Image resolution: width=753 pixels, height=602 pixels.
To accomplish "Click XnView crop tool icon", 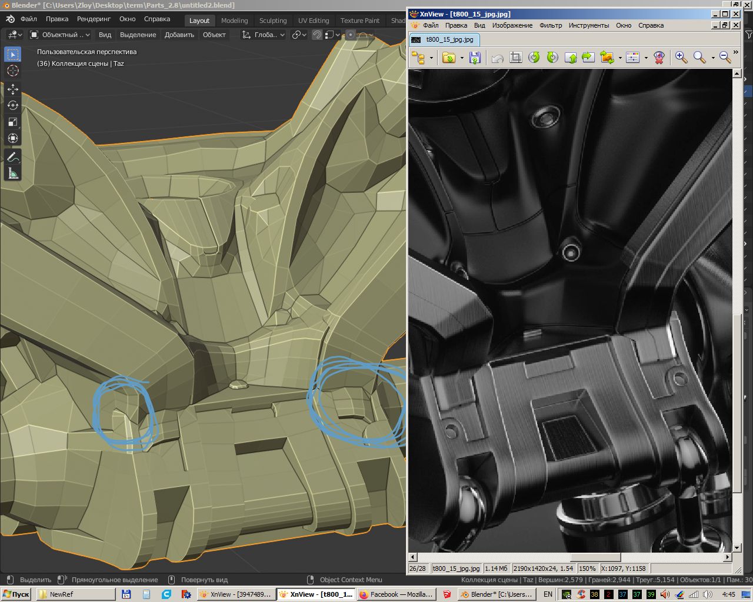I will click(515, 58).
